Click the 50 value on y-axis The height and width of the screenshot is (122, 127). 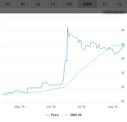point(123,30)
